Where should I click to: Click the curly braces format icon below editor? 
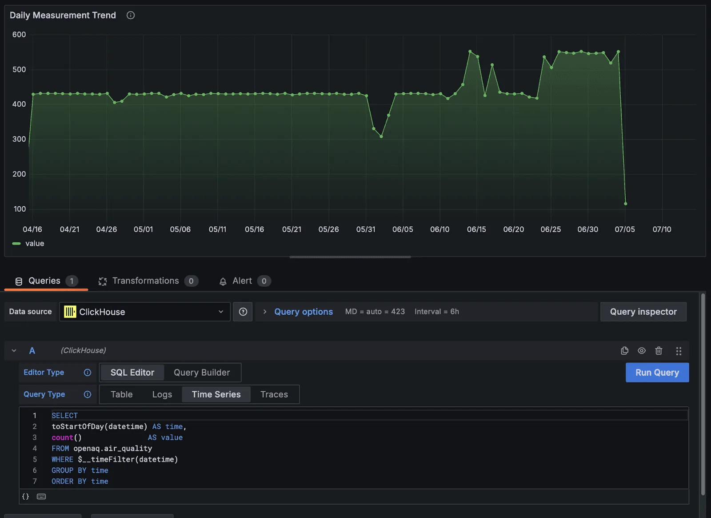[x=26, y=497]
